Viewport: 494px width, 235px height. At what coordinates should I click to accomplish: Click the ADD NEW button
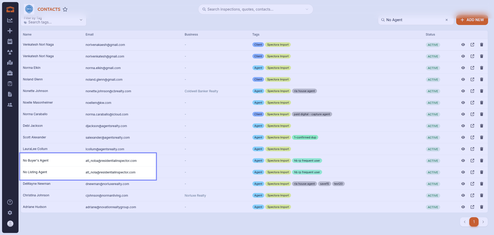click(x=472, y=20)
